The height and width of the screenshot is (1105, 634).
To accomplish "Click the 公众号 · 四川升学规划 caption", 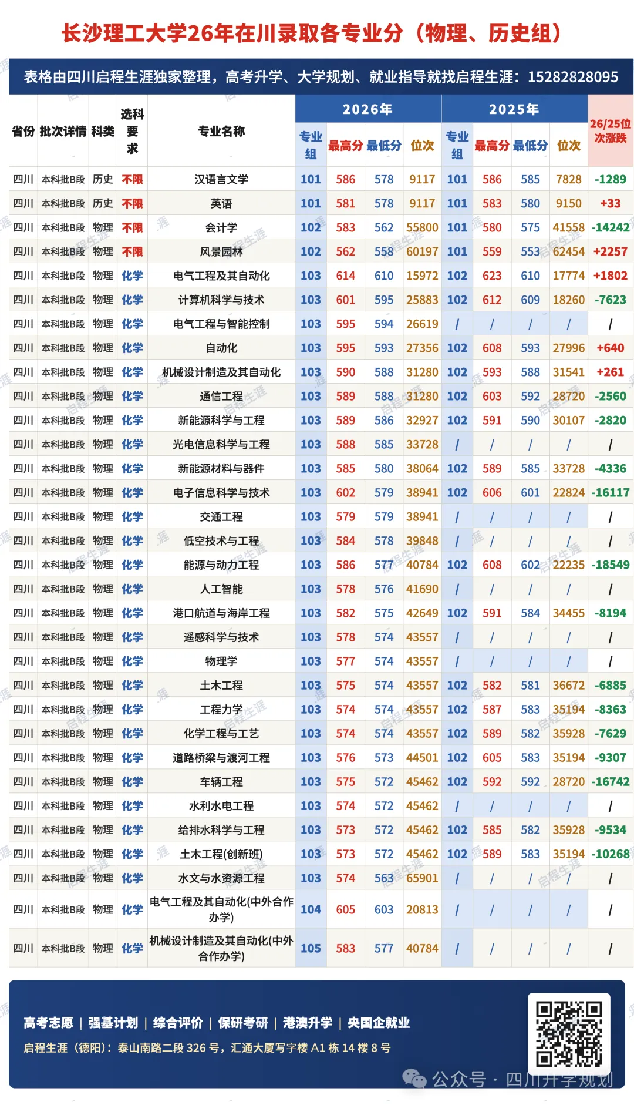I will [522, 1079].
